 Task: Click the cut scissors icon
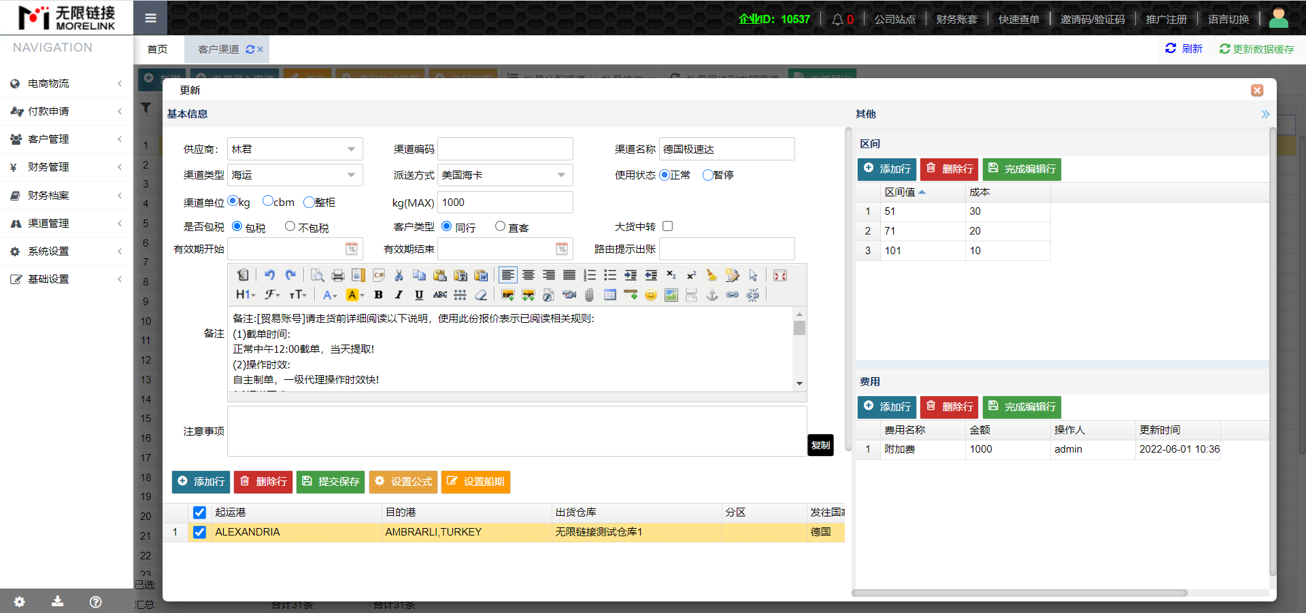399,275
